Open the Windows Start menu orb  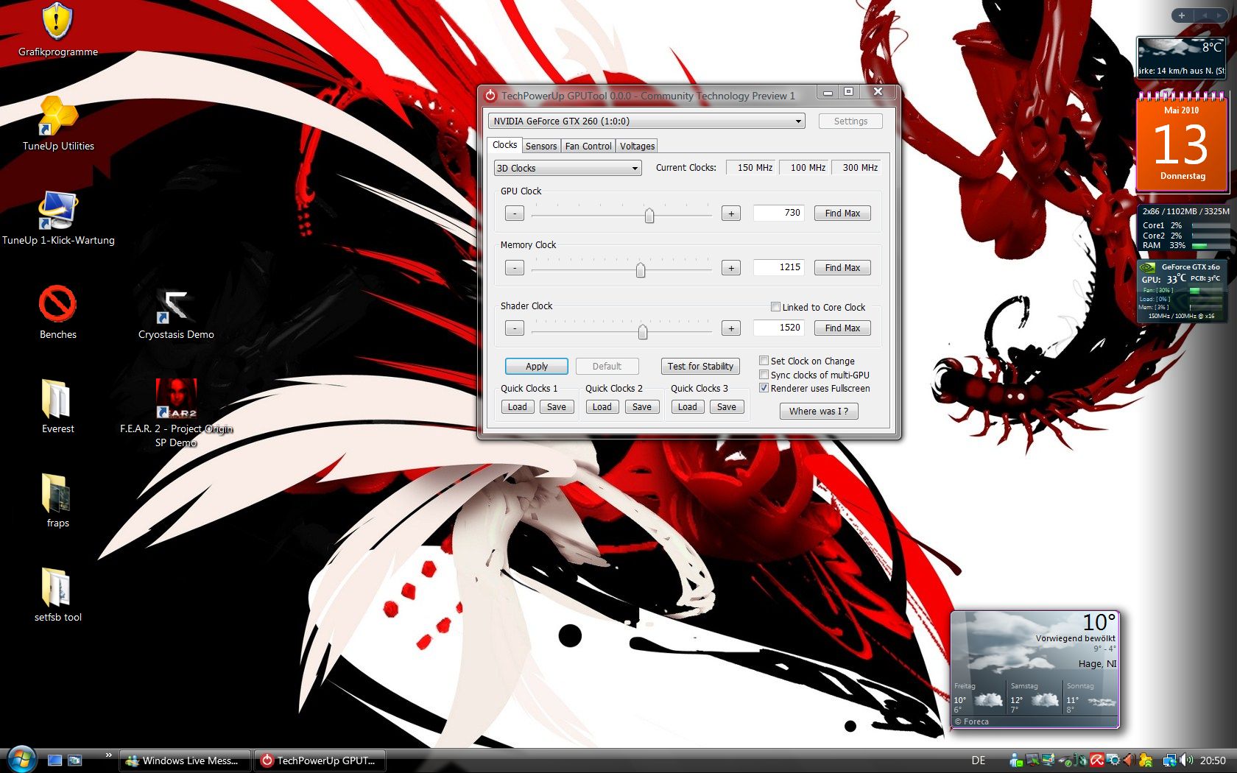(x=21, y=759)
